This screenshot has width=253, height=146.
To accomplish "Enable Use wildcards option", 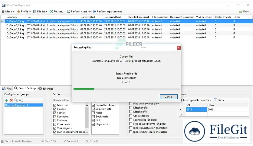I will pyautogui.click(x=131, y=116).
